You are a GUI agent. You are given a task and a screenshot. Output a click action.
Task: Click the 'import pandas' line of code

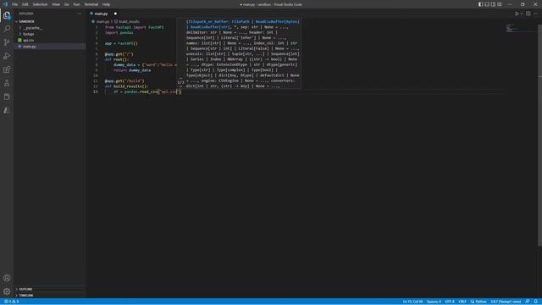tap(119, 32)
